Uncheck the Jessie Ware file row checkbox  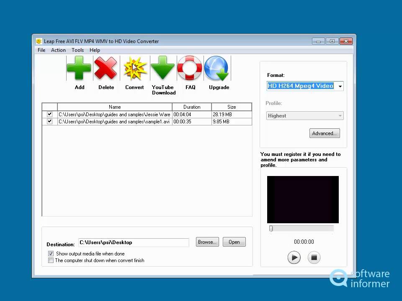49,114
